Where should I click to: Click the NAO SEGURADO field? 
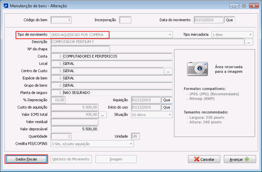tap(117, 93)
